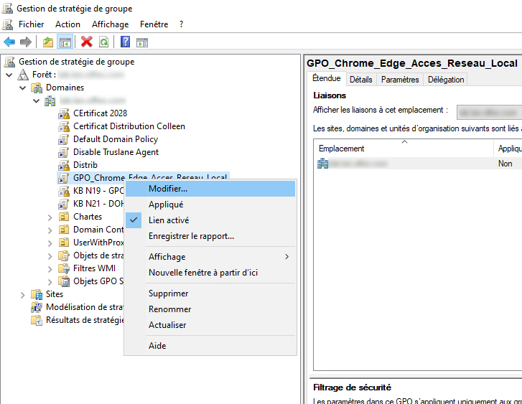Click 'Supprimer' in the context menu
The image size is (522, 404).
(x=168, y=293)
